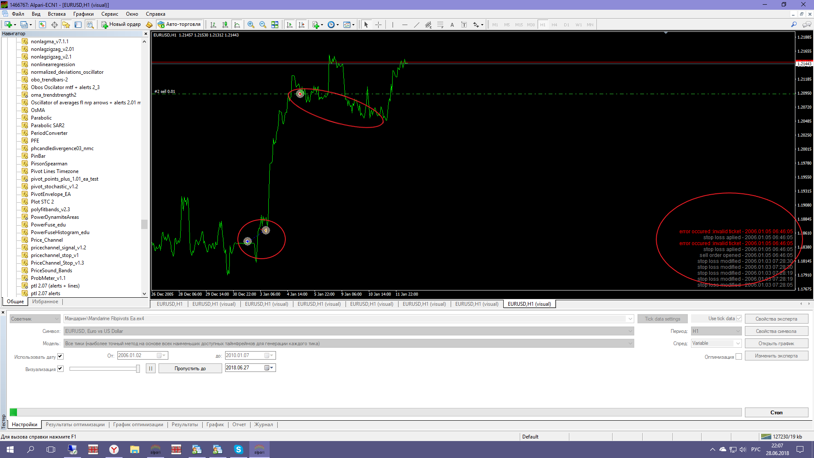Switch to the Журнал tab

click(x=263, y=424)
